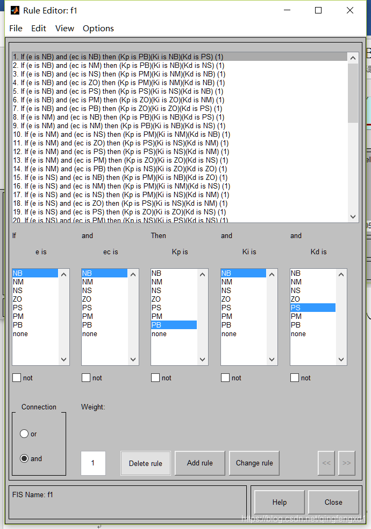Select rule 5 in the rule list
The width and height of the screenshot is (371, 529).
pyautogui.click(x=180, y=92)
